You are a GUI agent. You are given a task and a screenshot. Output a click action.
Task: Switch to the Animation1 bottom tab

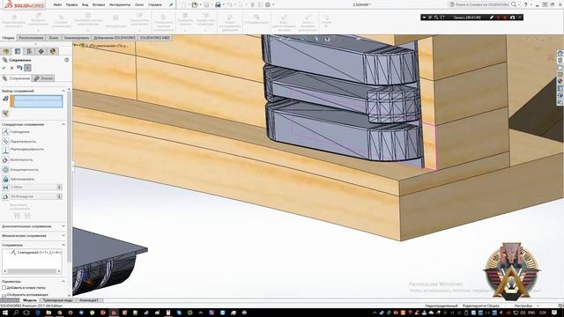coord(88,300)
